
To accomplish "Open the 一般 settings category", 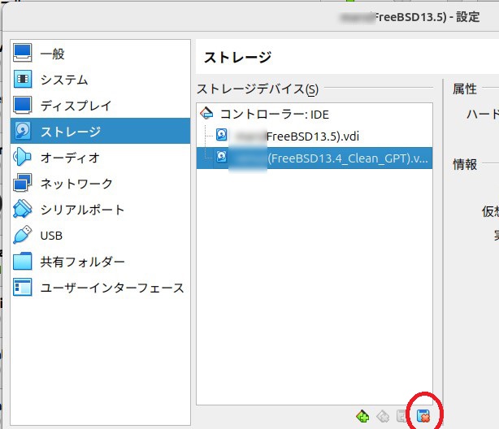I will click(100, 53).
